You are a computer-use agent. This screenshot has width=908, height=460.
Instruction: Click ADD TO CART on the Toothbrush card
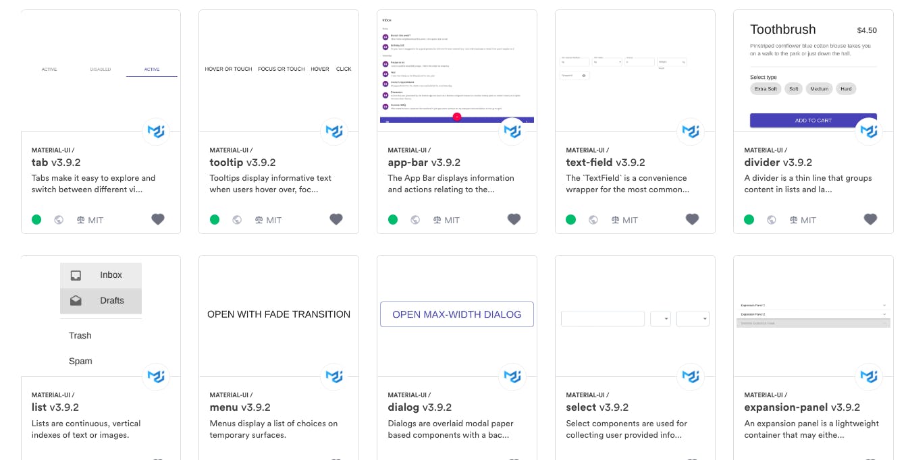pyautogui.click(x=813, y=120)
